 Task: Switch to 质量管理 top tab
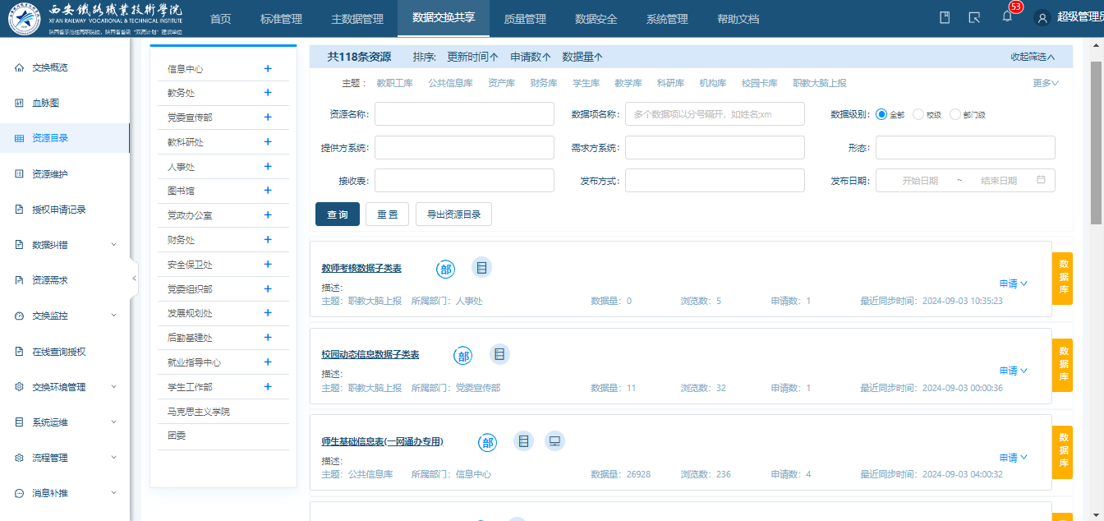[x=524, y=19]
